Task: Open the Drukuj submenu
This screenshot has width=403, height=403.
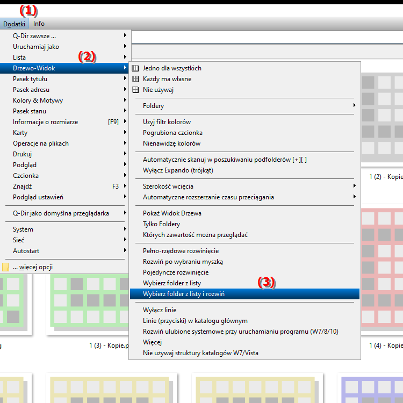Action: 64,154
